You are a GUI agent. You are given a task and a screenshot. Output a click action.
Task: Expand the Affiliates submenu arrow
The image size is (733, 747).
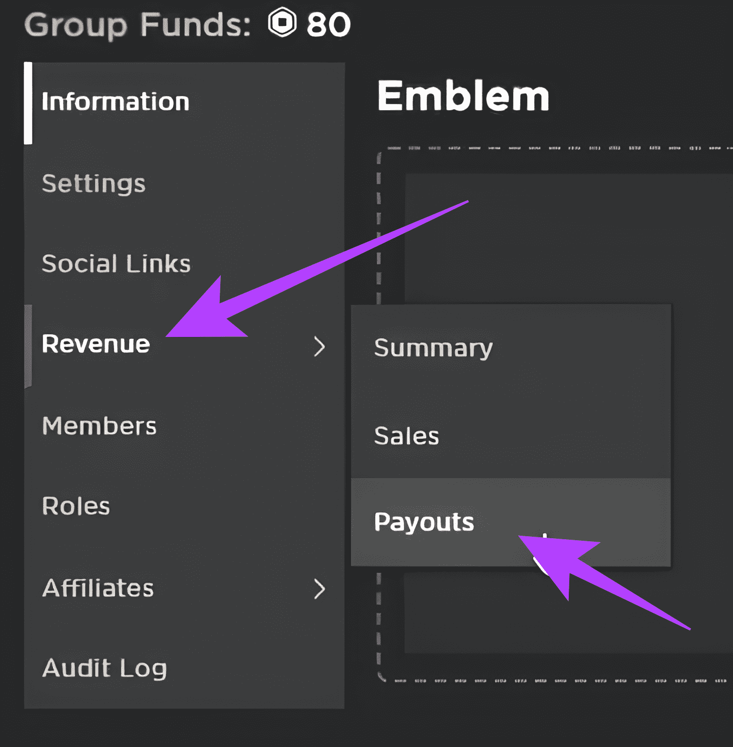[x=319, y=589]
